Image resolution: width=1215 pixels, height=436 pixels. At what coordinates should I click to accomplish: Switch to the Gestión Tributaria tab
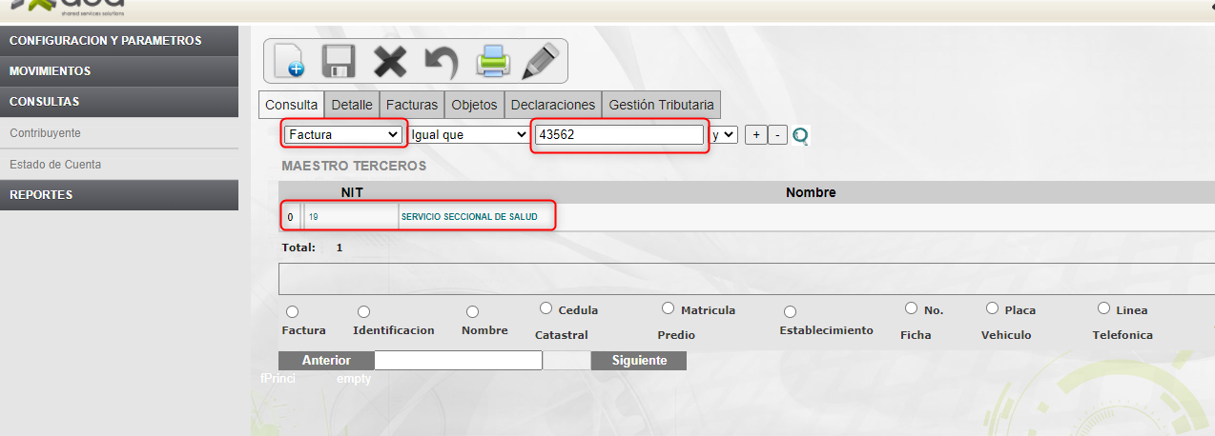660,105
